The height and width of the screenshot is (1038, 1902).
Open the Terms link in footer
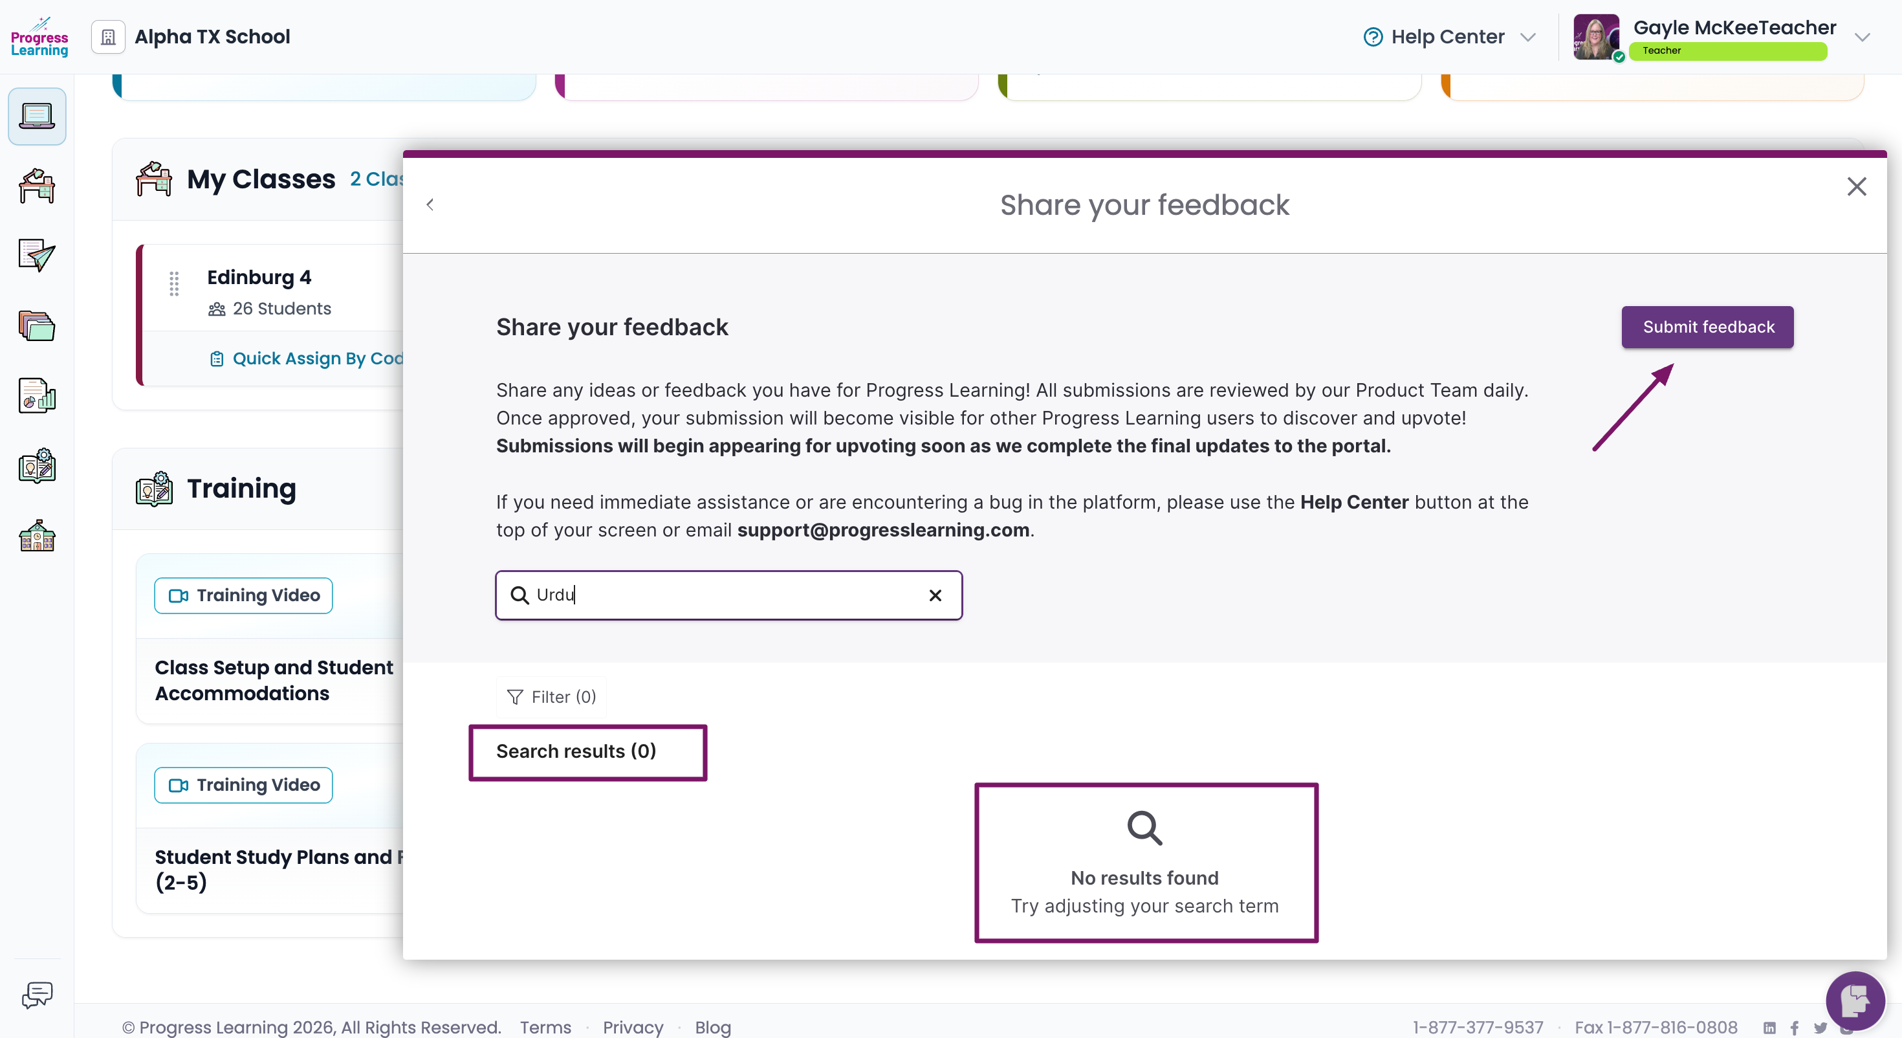click(x=545, y=1027)
